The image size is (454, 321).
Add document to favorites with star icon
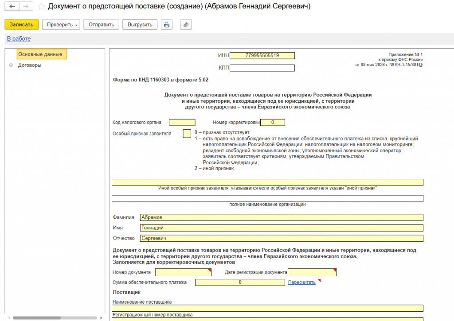(x=41, y=6)
